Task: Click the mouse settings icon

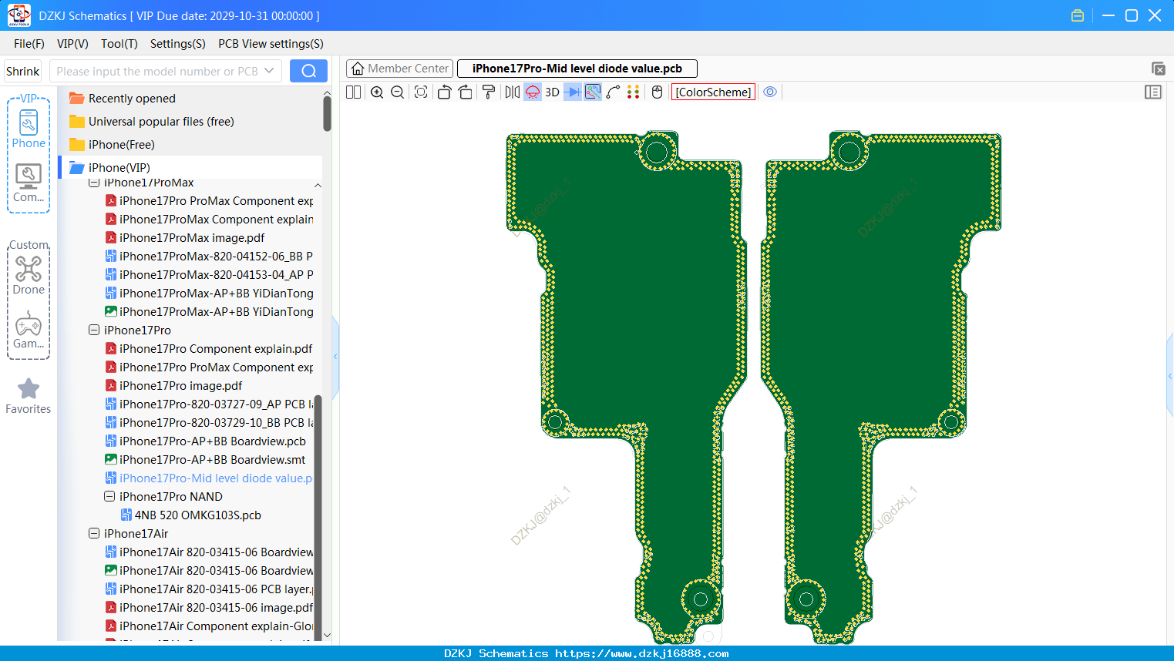Action: (657, 92)
